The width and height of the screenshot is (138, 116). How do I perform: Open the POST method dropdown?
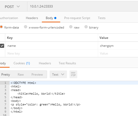click(12, 7)
